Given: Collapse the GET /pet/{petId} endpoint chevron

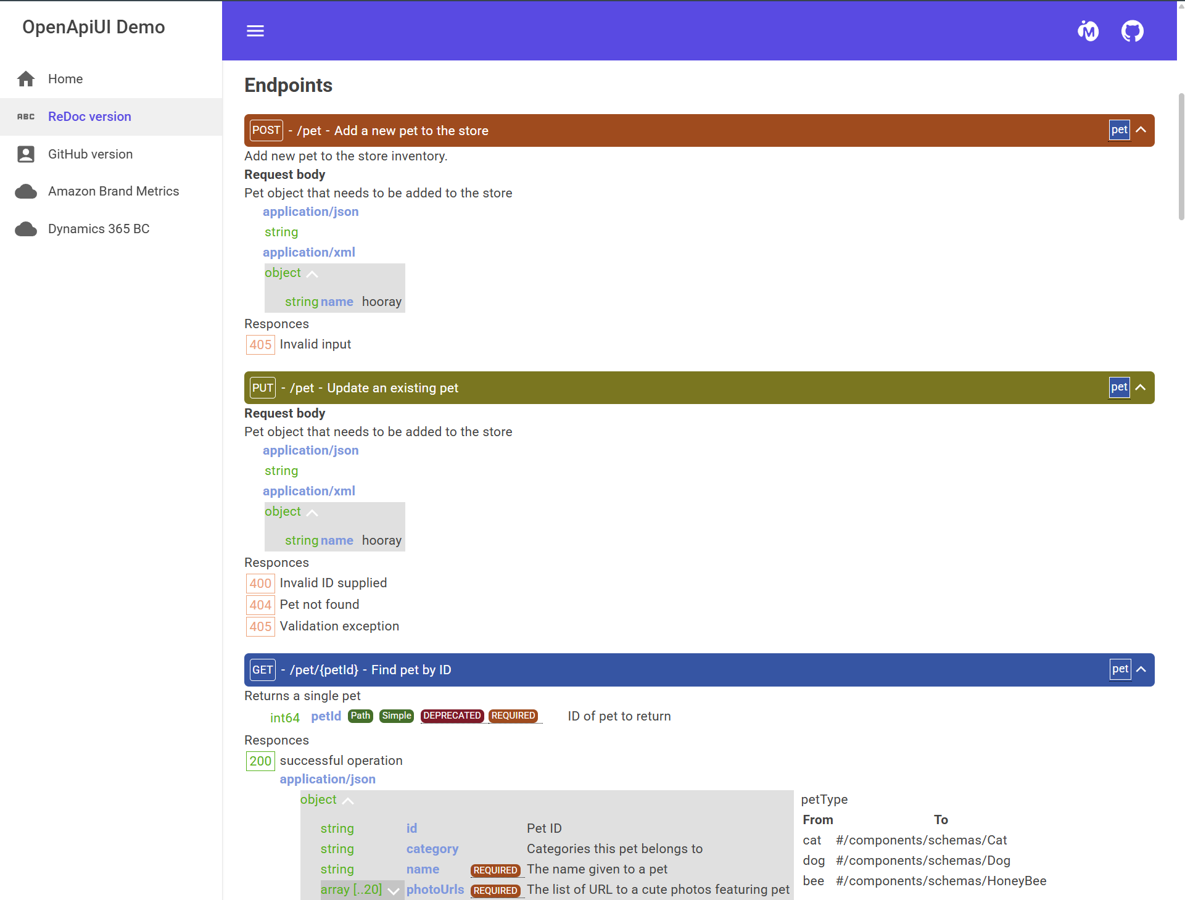Looking at the screenshot, I should 1141,669.
